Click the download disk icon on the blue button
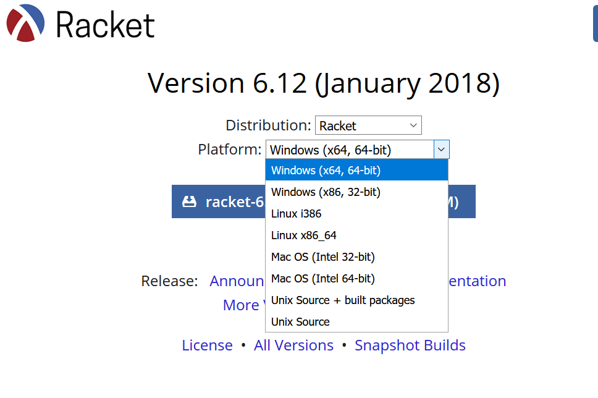 pyautogui.click(x=190, y=201)
